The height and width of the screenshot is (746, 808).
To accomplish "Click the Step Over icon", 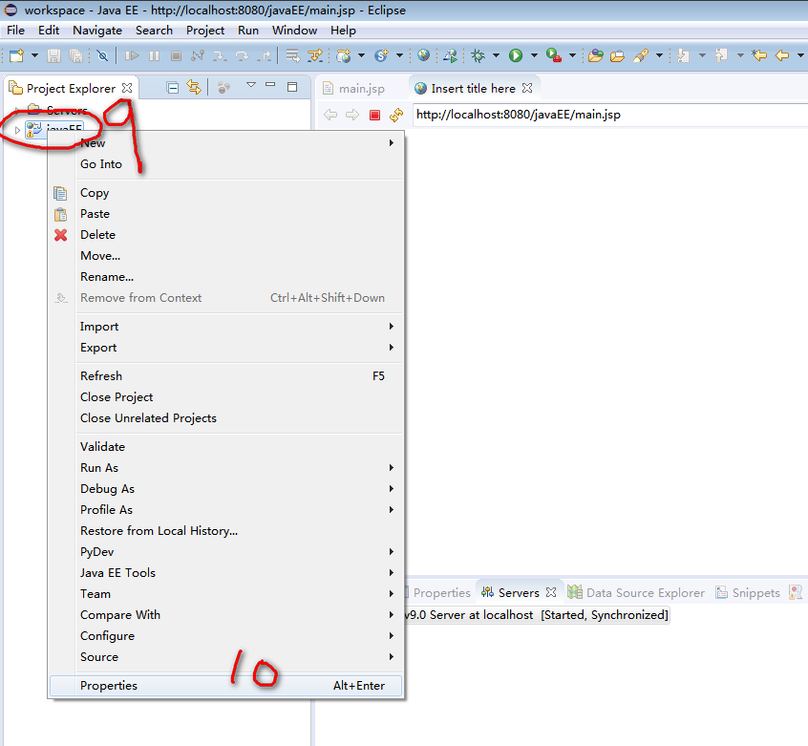I will tap(242, 55).
